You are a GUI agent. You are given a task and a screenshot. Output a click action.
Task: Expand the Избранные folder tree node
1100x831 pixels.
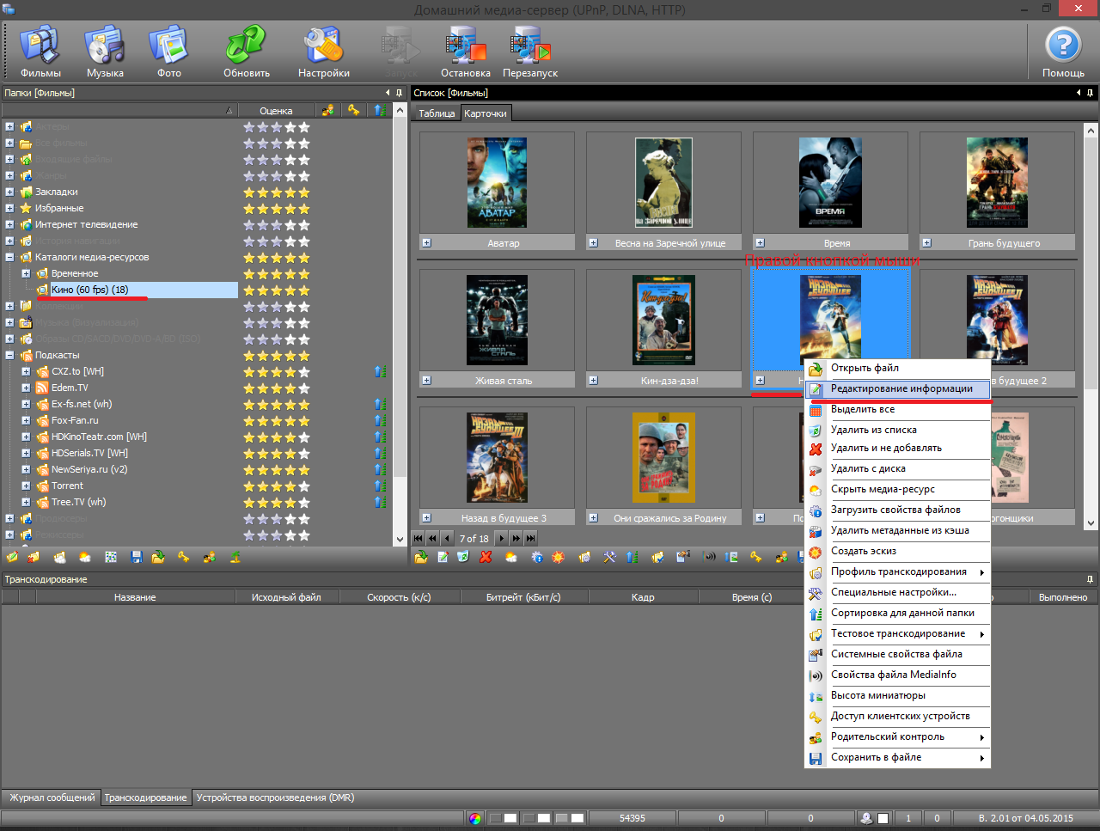click(9, 208)
